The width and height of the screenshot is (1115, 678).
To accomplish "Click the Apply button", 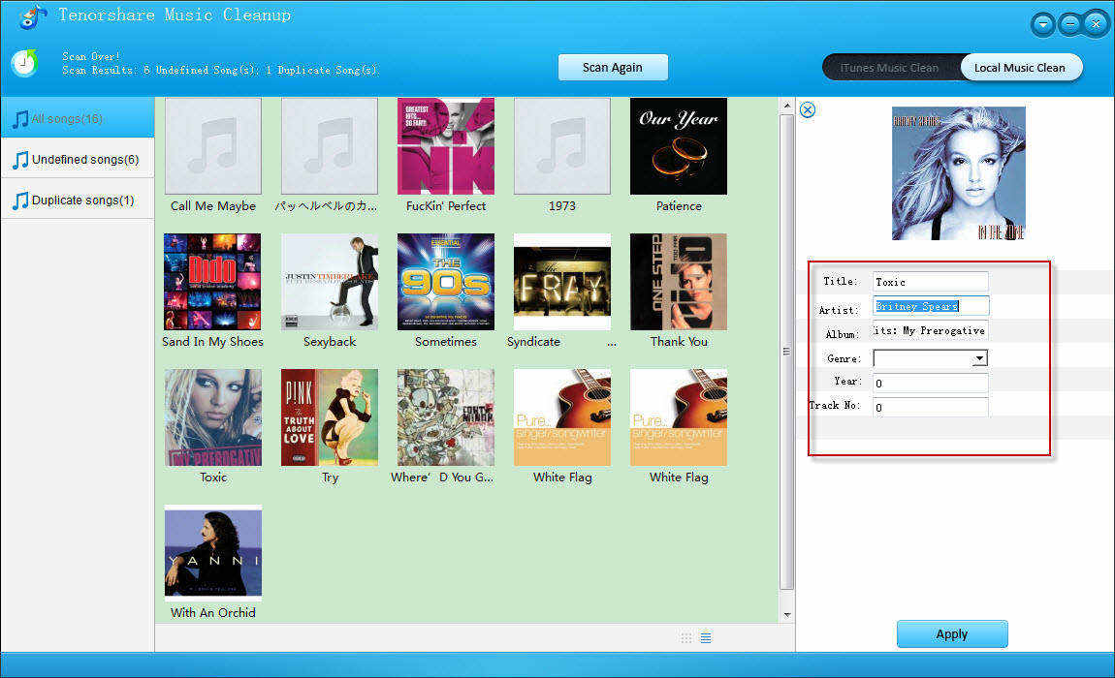I will click(952, 634).
